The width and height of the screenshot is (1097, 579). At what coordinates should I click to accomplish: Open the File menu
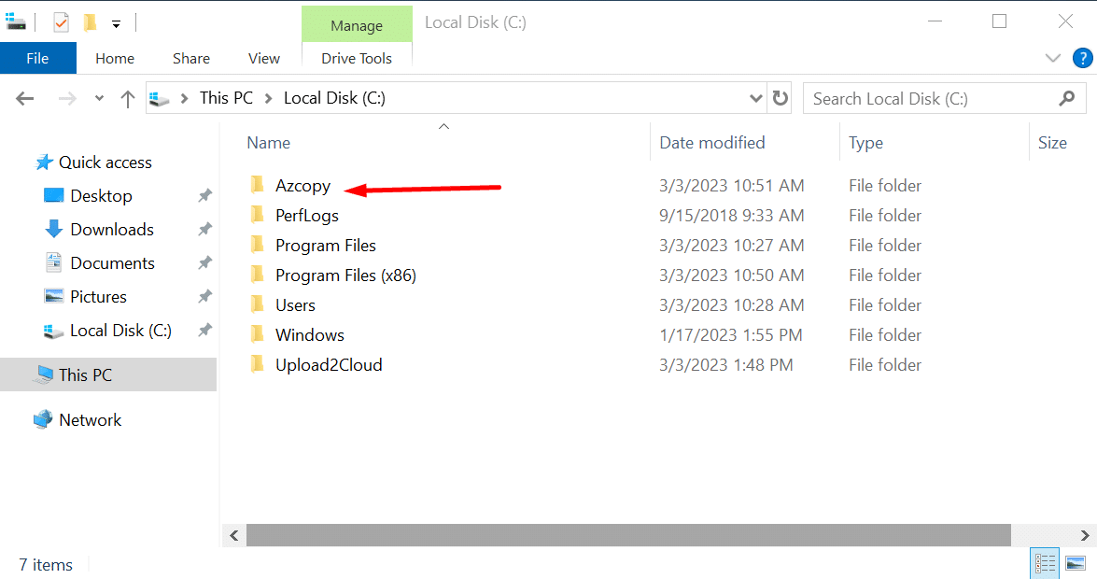(x=37, y=57)
